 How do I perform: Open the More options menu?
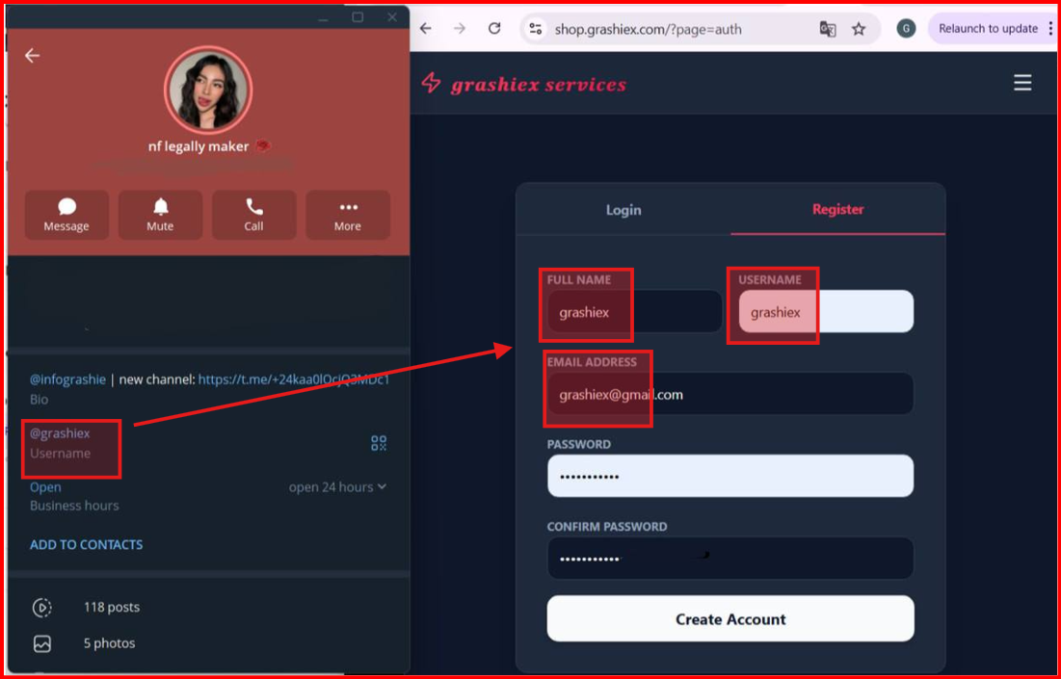point(348,215)
